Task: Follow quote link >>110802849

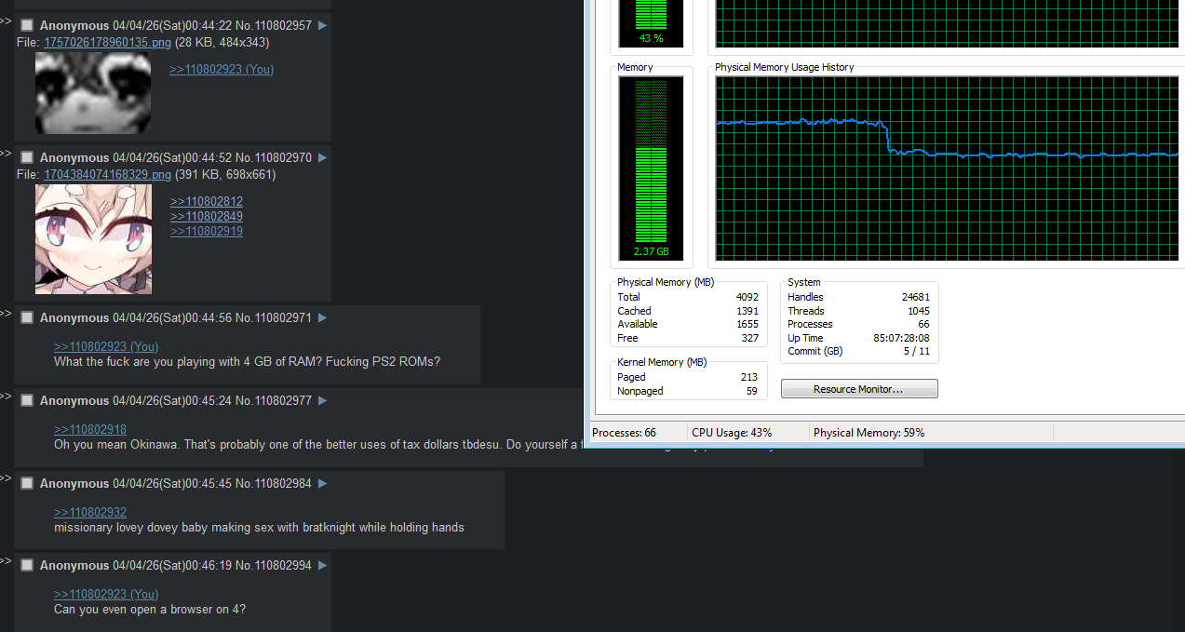Action: (x=207, y=216)
